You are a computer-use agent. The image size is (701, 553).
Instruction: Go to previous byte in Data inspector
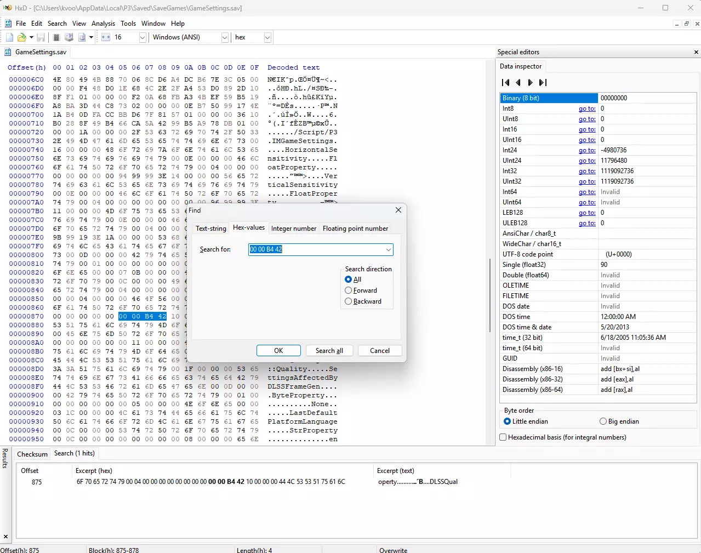click(x=518, y=83)
